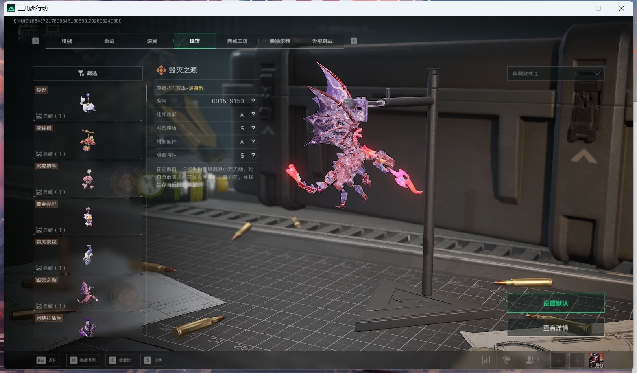637x373 pixels.
Task: Click the Esc 返回 back button
Action: click(47, 360)
